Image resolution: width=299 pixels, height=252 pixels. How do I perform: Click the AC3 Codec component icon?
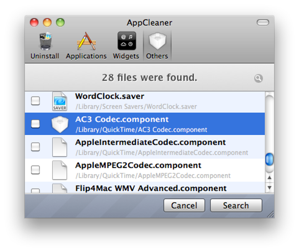60,124
